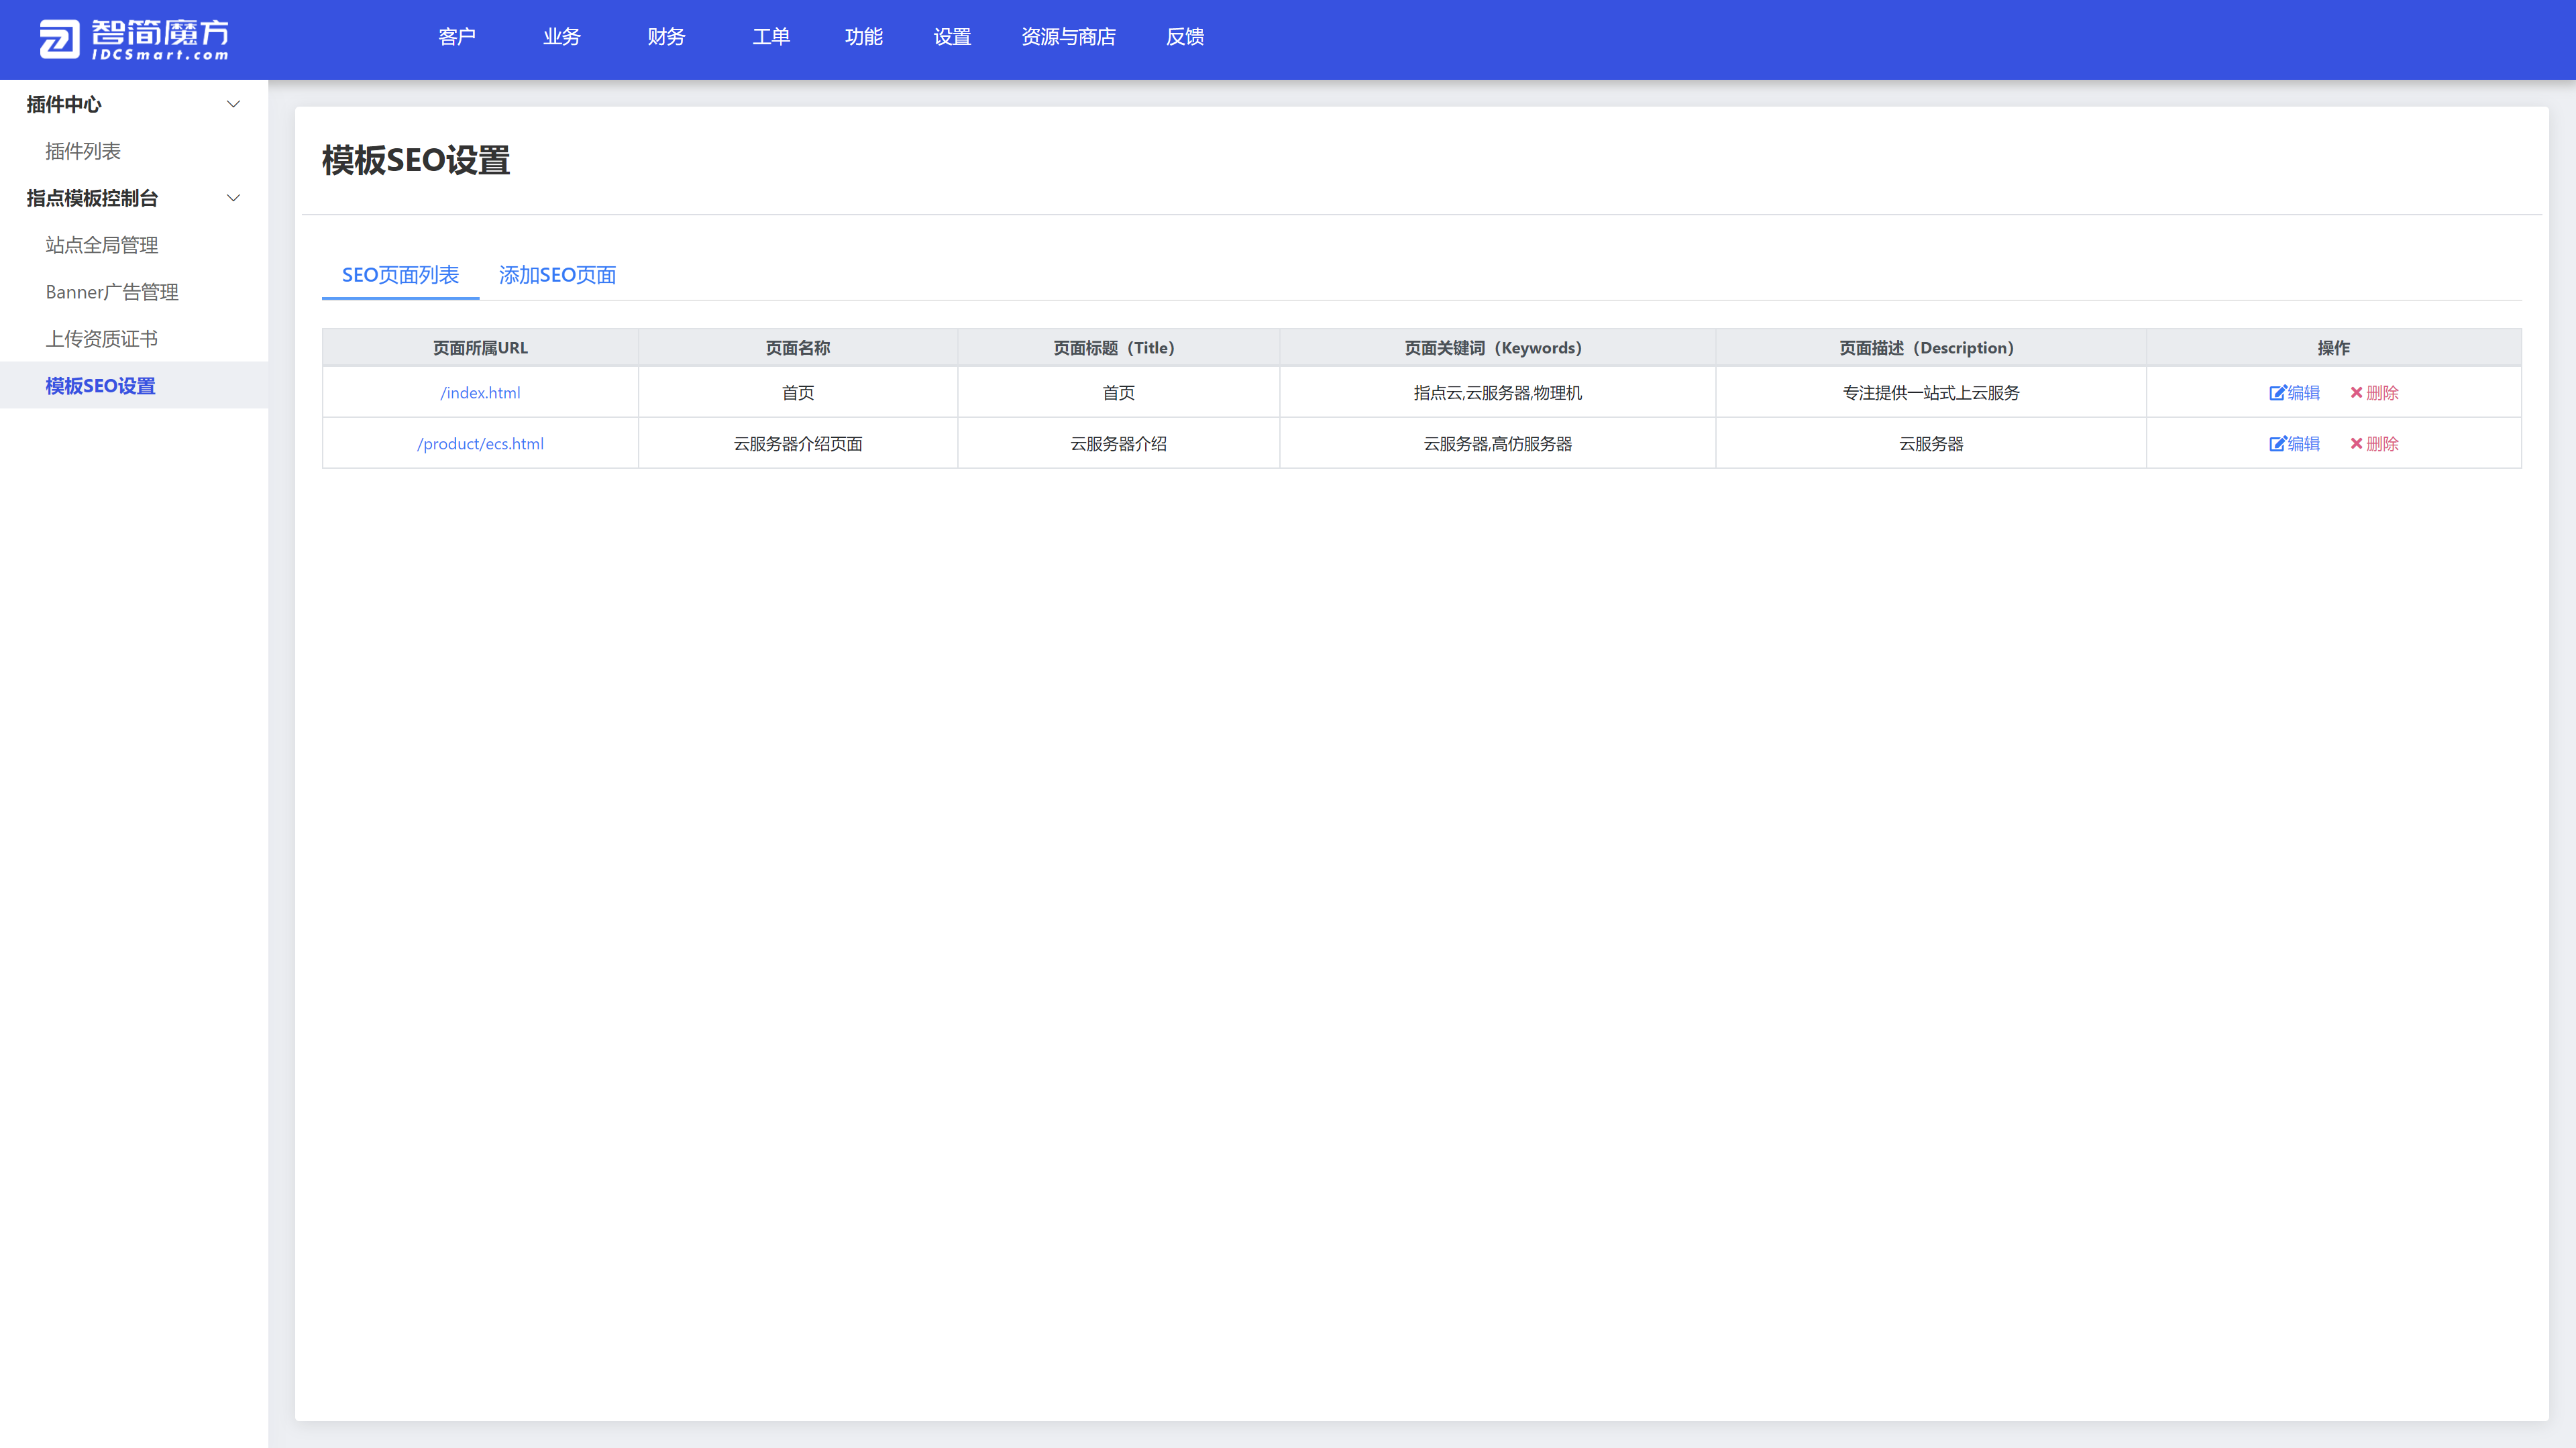Viewport: 2576px width, 1448px height.
Task: Click the delete X icon for /product/ecs.html row
Action: coord(2356,444)
